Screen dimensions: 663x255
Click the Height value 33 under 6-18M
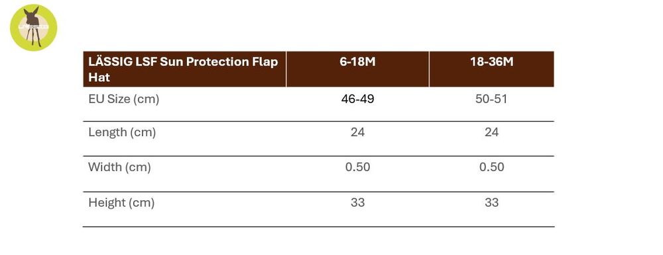358,203
